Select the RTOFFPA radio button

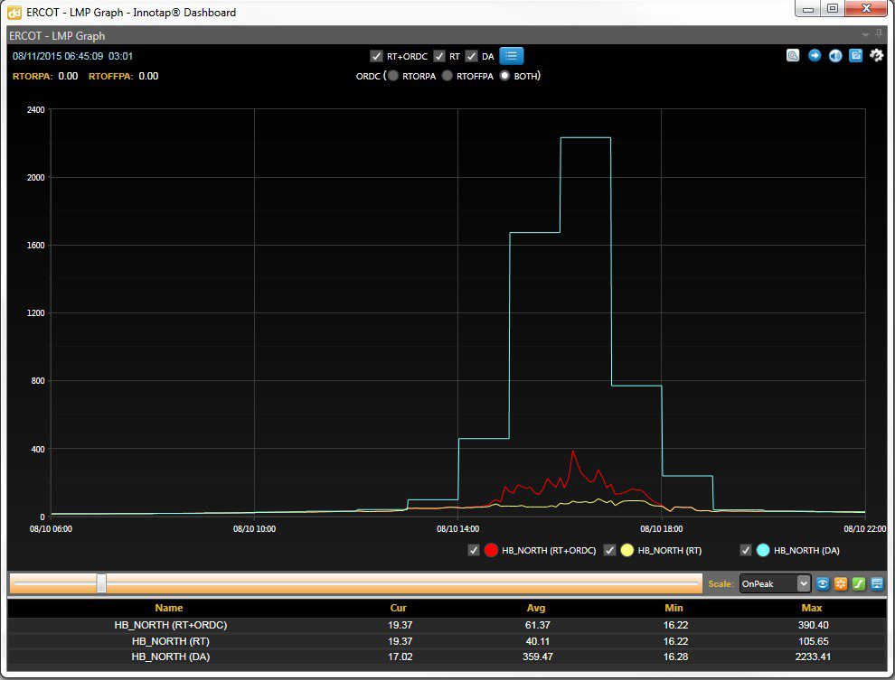[447, 76]
